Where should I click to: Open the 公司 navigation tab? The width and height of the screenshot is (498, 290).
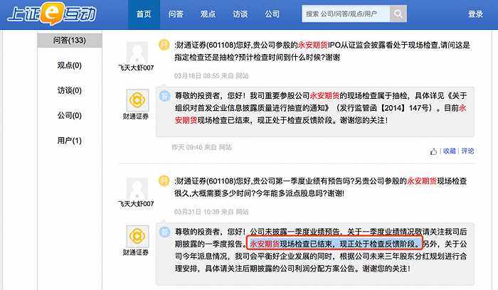272,15
